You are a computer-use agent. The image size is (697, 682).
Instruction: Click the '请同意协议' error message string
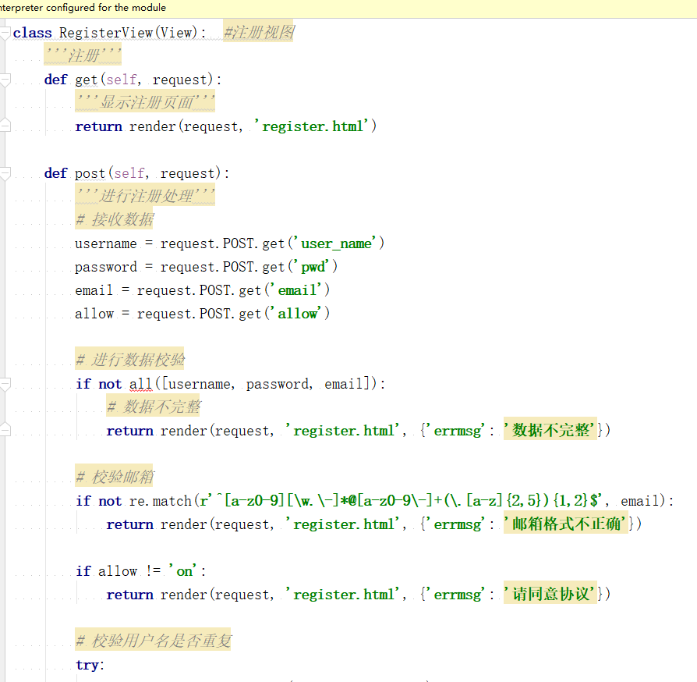click(x=550, y=595)
